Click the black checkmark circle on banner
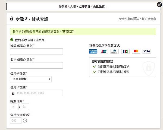The image size is (163, 130). pos(159,5)
